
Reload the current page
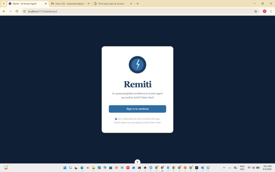point(17,11)
